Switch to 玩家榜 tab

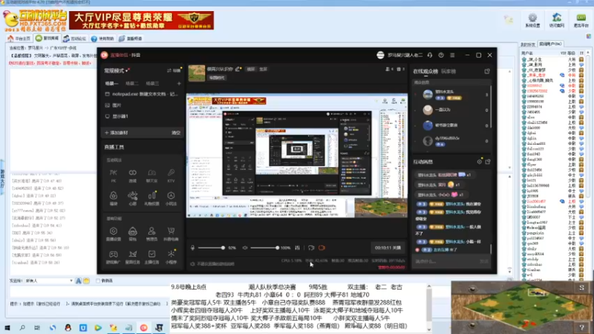click(x=448, y=71)
